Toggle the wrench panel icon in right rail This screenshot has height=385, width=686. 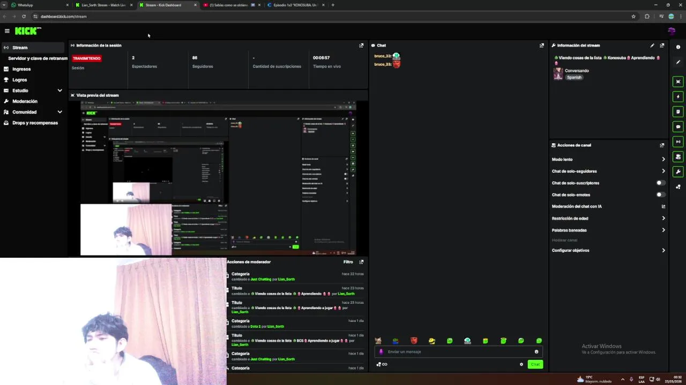pos(678,172)
